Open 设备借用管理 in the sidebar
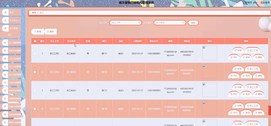Viewport: 271px width, 126px height. (11, 98)
